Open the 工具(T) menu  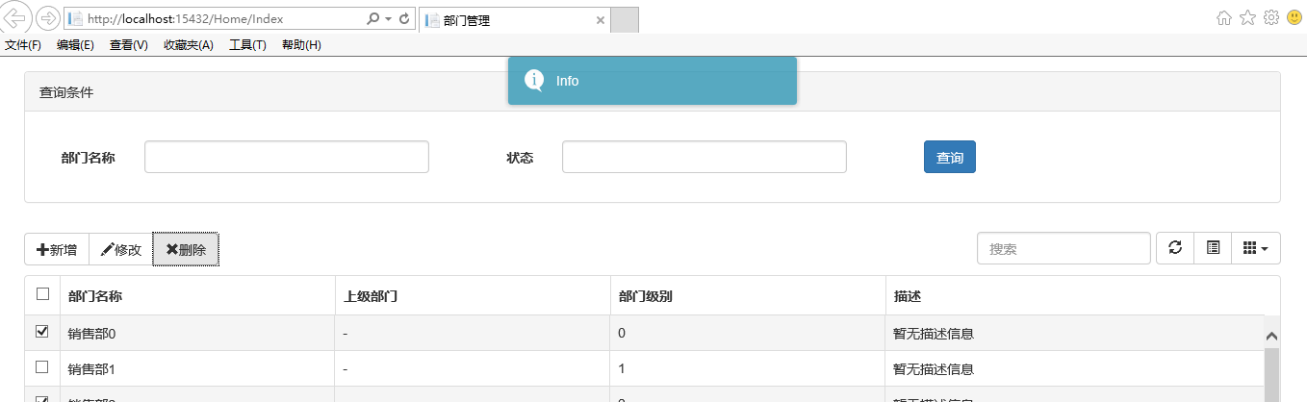pyautogui.click(x=247, y=45)
